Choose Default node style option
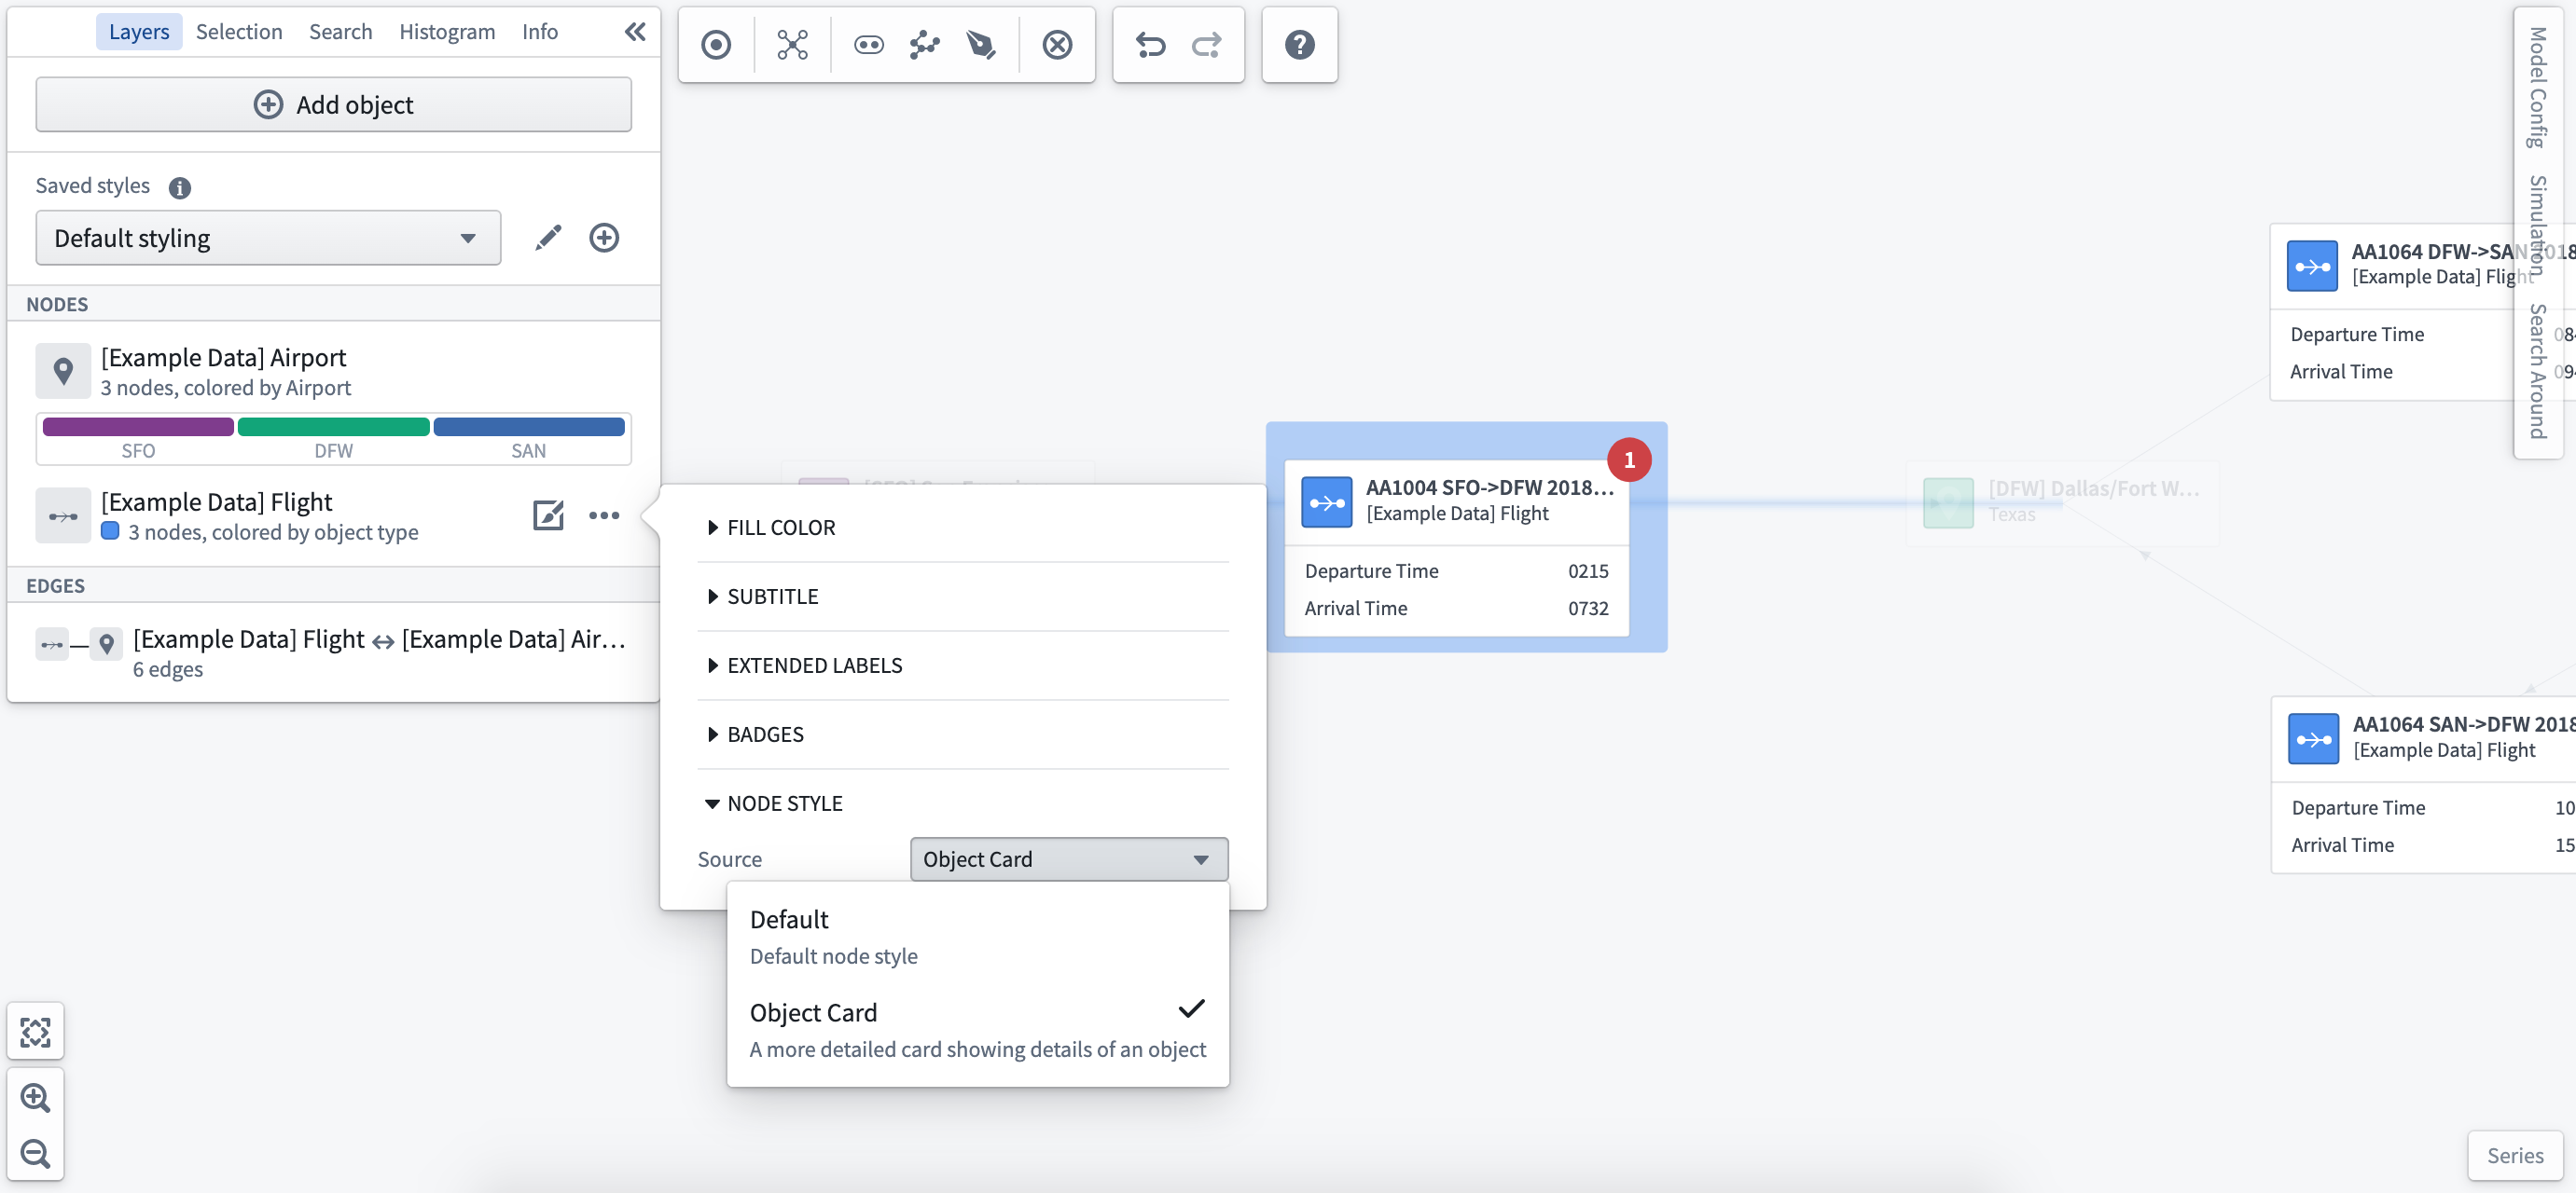This screenshot has height=1193, width=2576. point(978,936)
